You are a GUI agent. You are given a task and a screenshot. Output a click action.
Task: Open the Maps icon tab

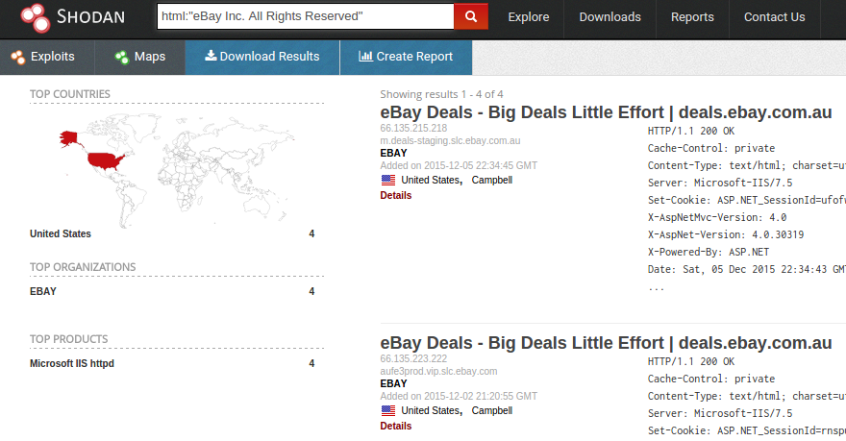coord(122,57)
